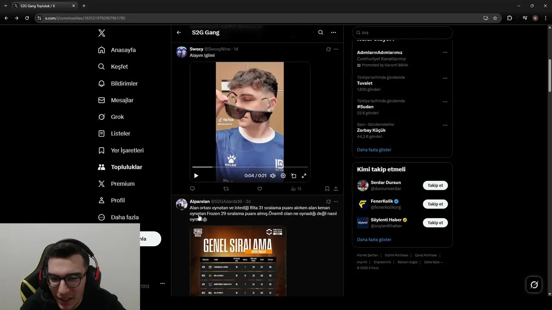Open Profil page
This screenshot has height=310, width=552.
(x=111, y=201)
